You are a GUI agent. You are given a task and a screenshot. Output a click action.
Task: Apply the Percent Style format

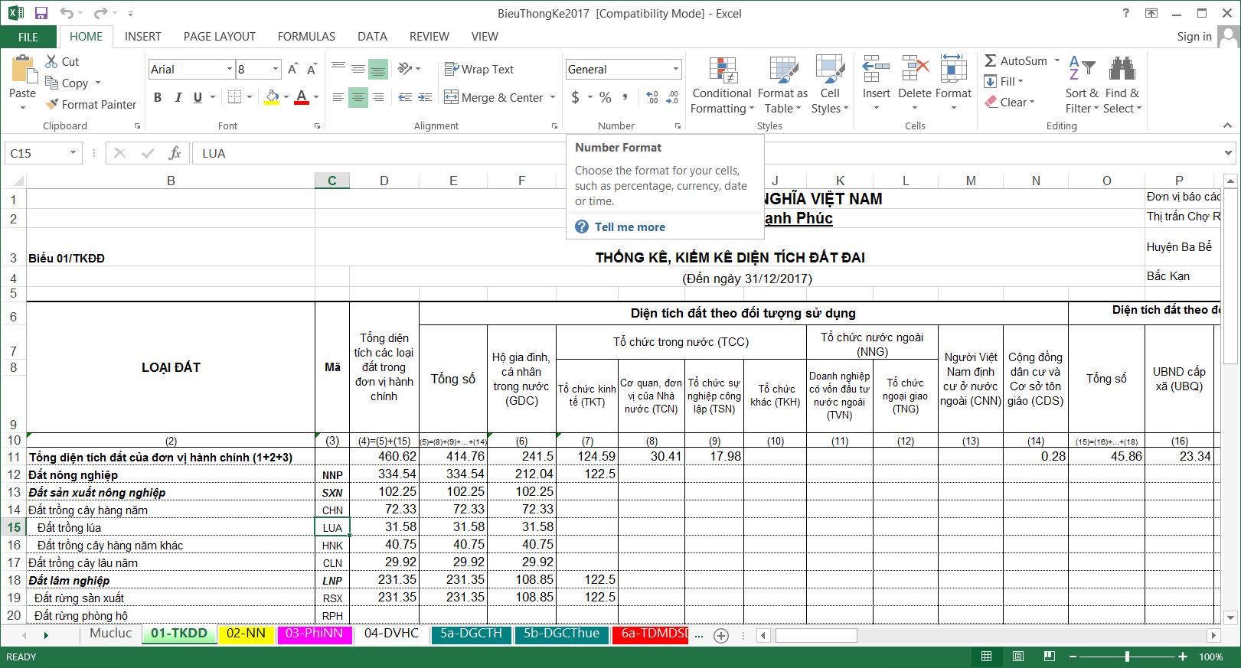pyautogui.click(x=605, y=97)
